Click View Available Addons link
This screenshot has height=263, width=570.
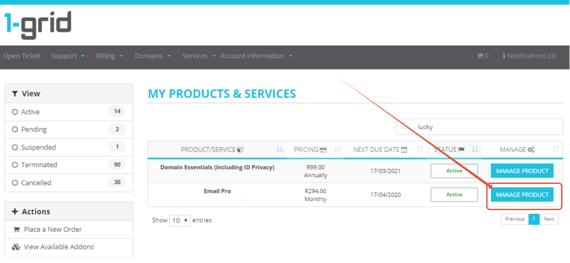point(59,247)
